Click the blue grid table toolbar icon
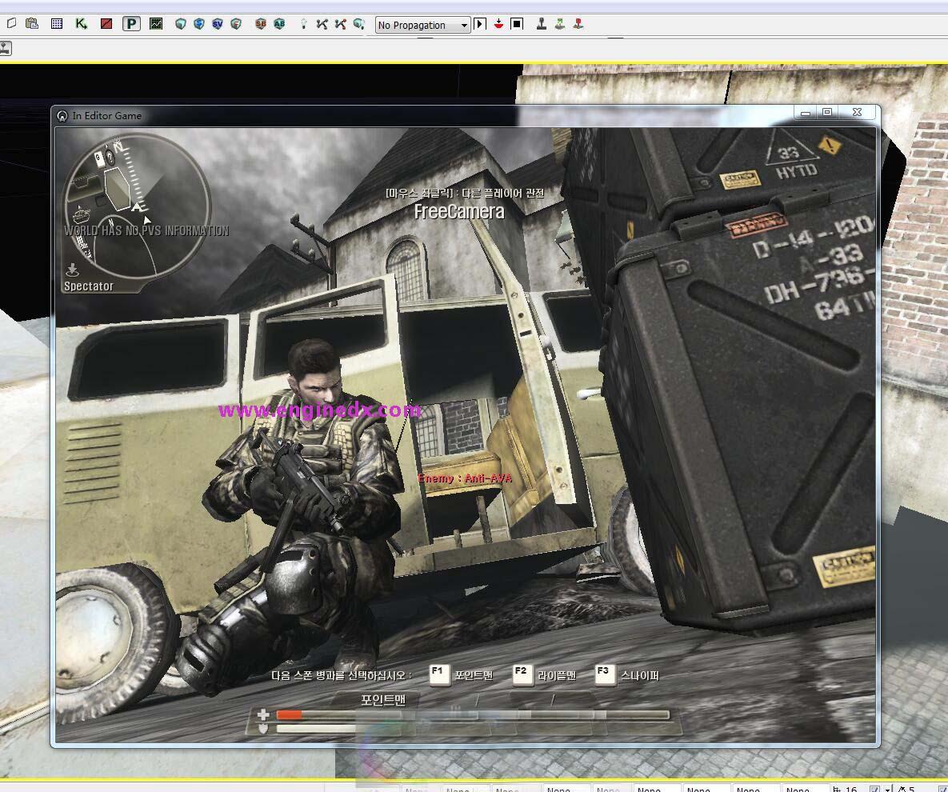This screenshot has height=792, width=948. click(57, 23)
